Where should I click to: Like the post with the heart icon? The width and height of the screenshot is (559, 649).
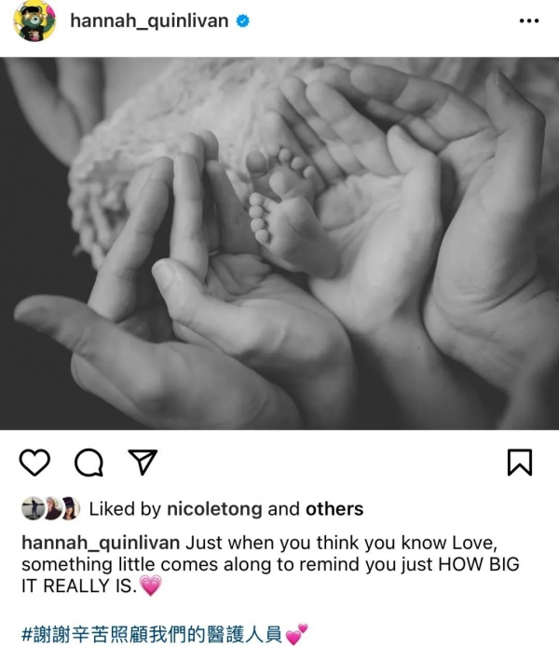34,462
